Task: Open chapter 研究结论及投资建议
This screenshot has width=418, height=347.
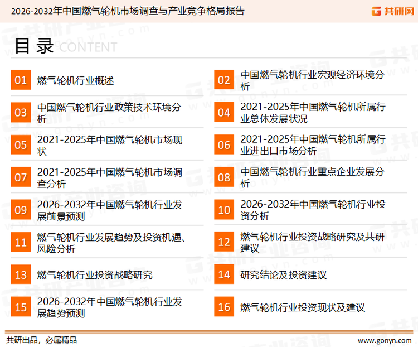Action: point(283,275)
